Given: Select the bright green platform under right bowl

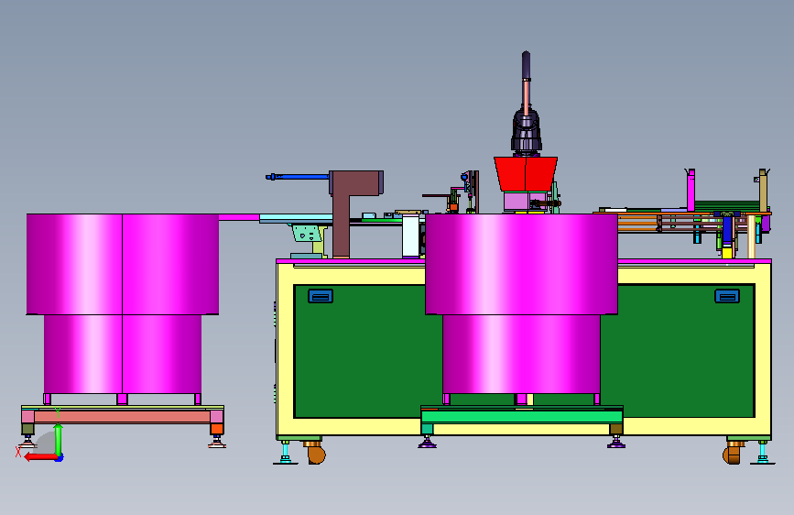Looking at the screenshot, I should [x=522, y=417].
